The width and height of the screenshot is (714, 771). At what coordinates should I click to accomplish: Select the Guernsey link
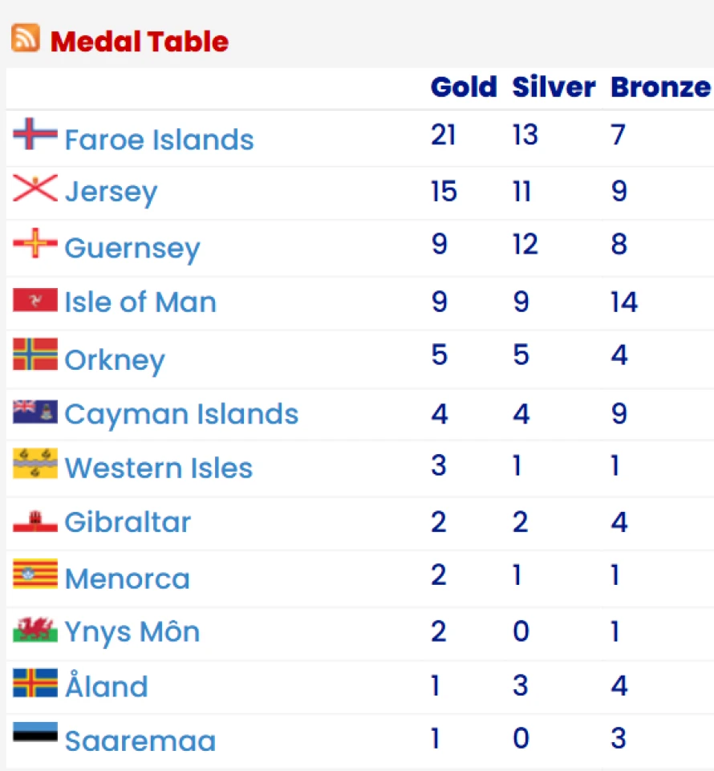(x=132, y=249)
